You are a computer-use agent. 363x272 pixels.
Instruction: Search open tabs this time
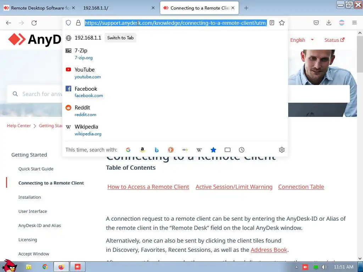pos(228,150)
